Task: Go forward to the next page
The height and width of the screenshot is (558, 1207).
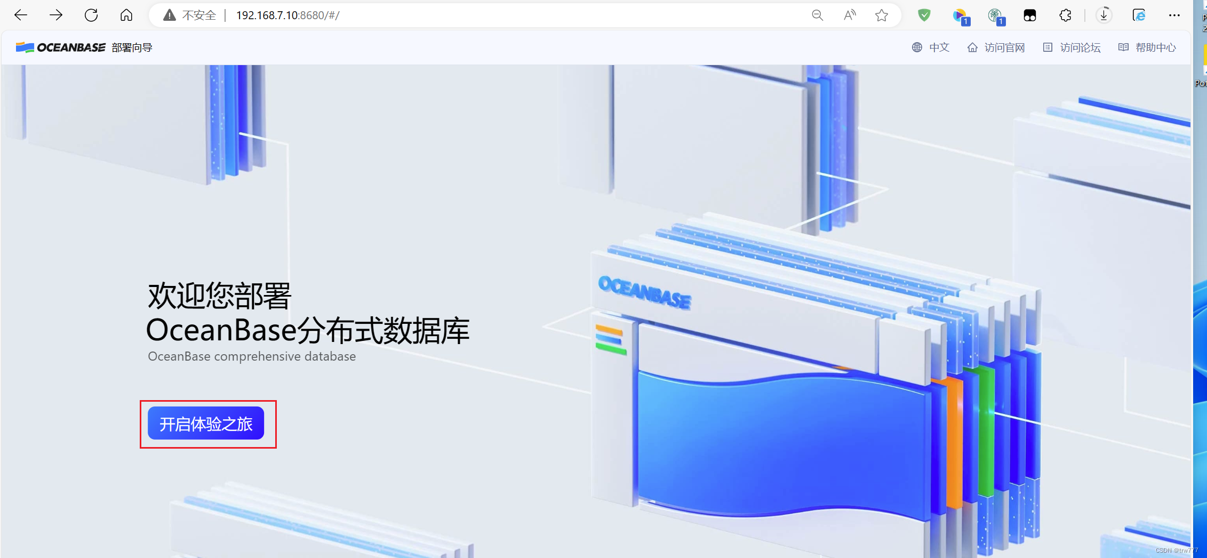Action: pos(56,15)
